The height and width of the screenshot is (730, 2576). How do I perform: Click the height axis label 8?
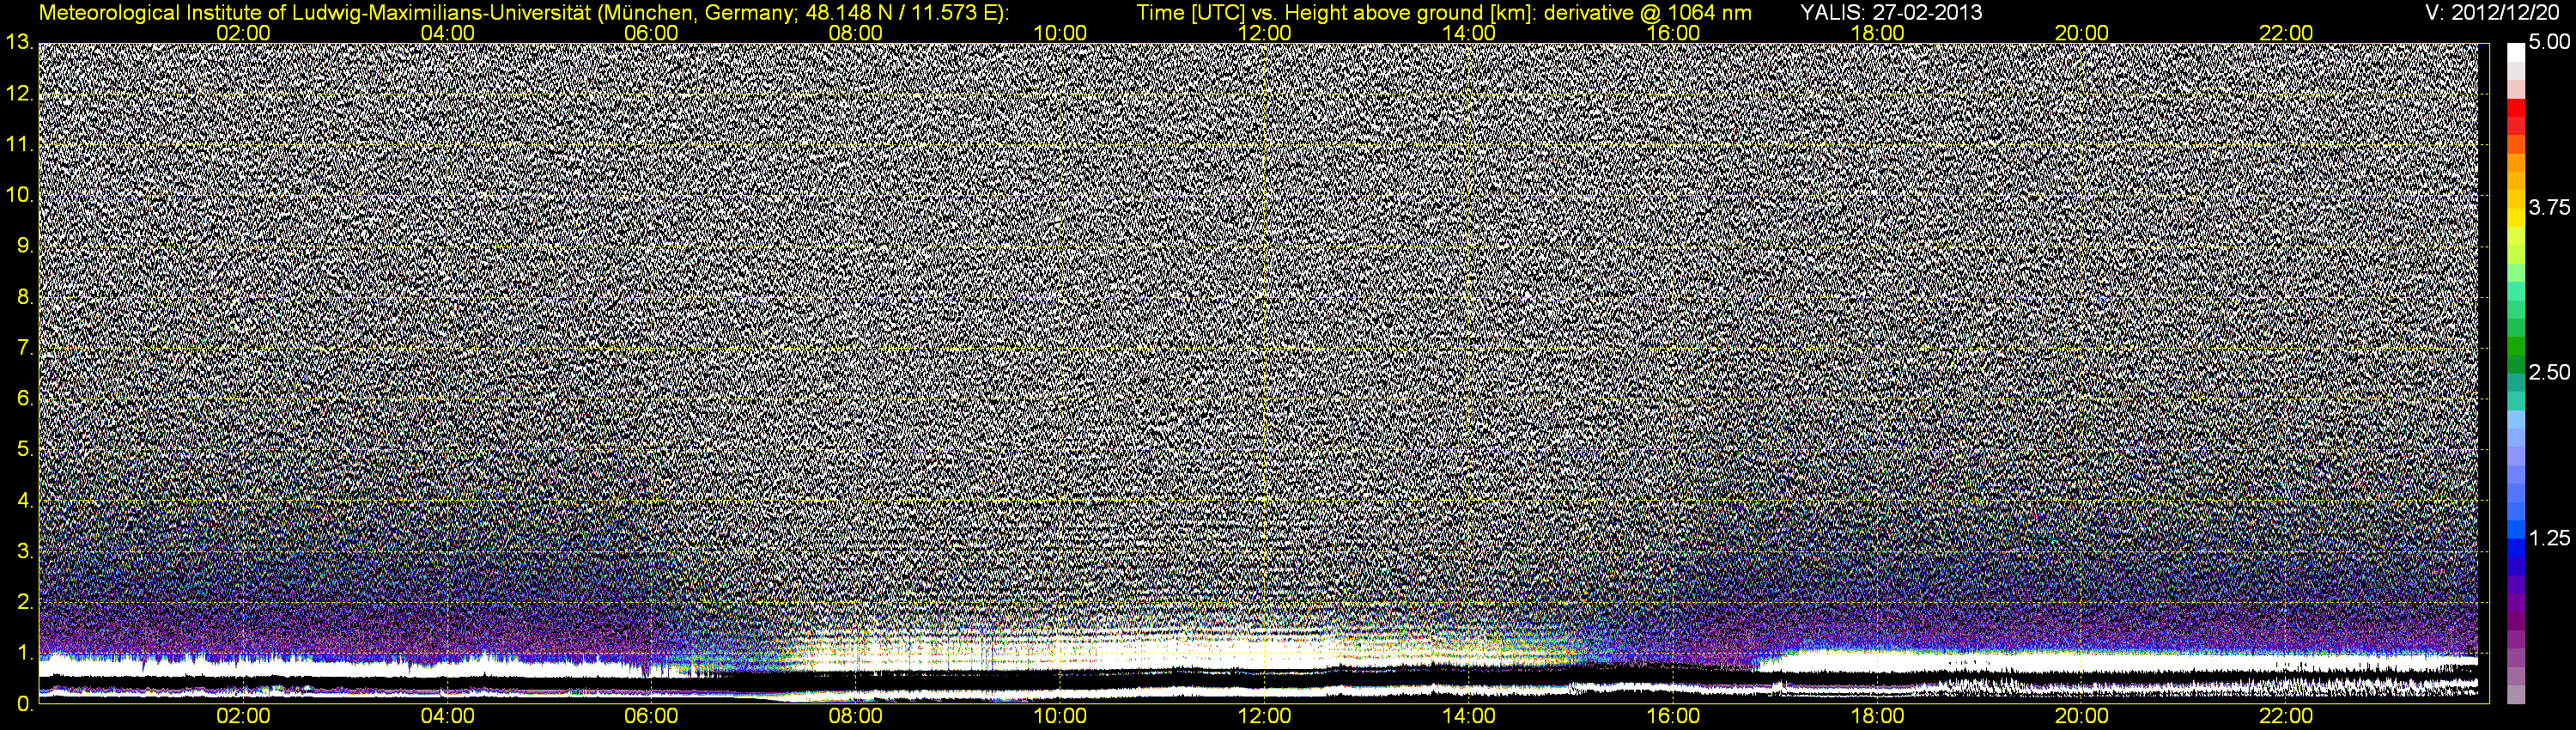[x=24, y=297]
